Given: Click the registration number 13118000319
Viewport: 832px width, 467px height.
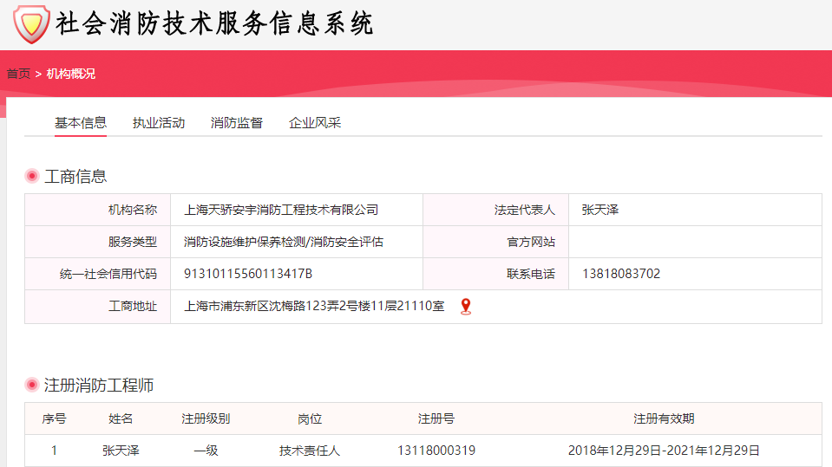Looking at the screenshot, I should [x=436, y=451].
